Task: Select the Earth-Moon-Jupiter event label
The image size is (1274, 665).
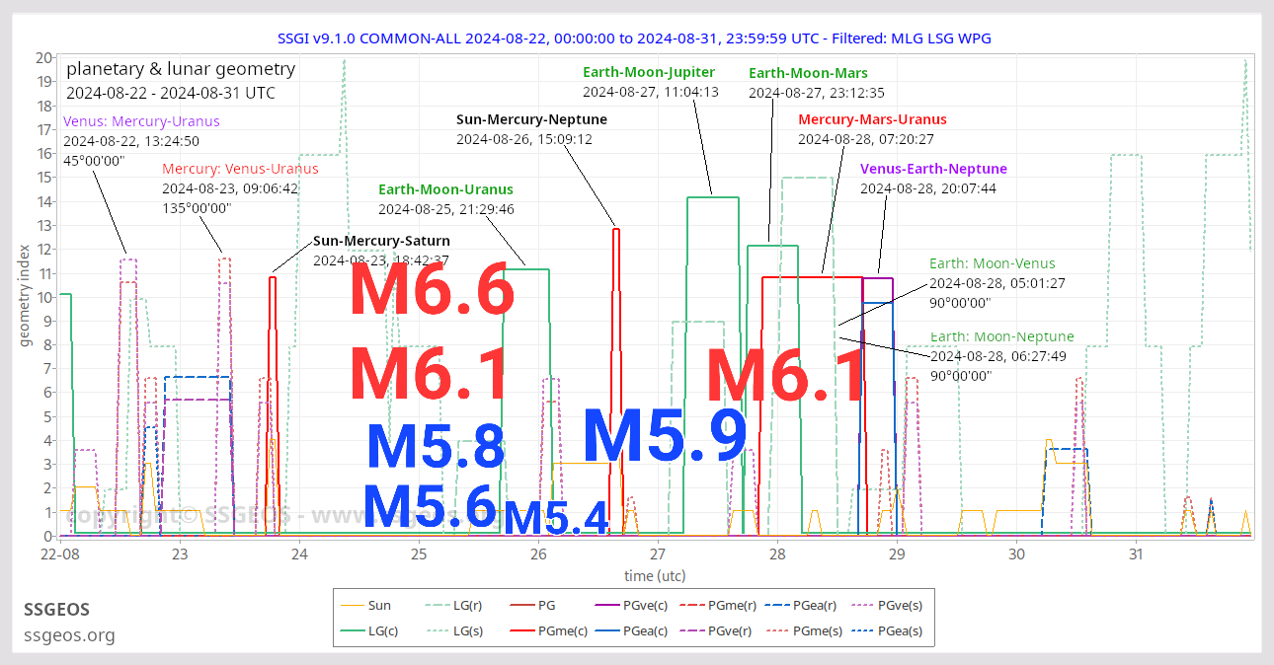Action: pos(649,72)
